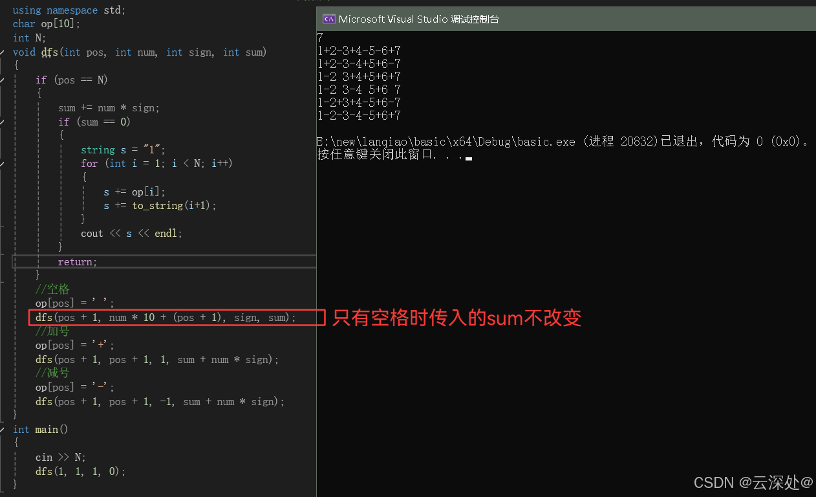Screen dimensions: 816x497
Task: Click the 'return;' statement line
Action: 77,262
